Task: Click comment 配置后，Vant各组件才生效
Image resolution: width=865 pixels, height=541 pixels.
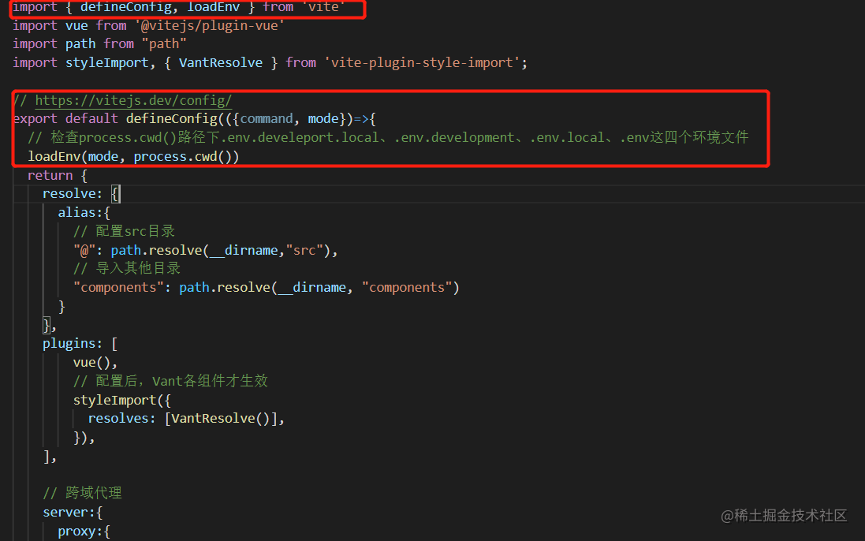Action: (170, 381)
